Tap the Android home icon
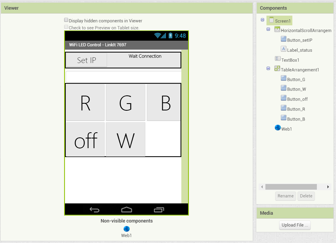The width and height of the screenshot is (336, 243). 127,209
